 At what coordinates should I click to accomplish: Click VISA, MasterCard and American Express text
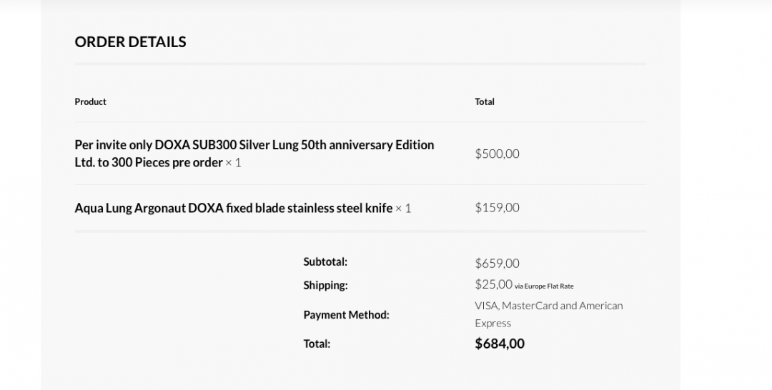pyautogui.click(x=548, y=314)
